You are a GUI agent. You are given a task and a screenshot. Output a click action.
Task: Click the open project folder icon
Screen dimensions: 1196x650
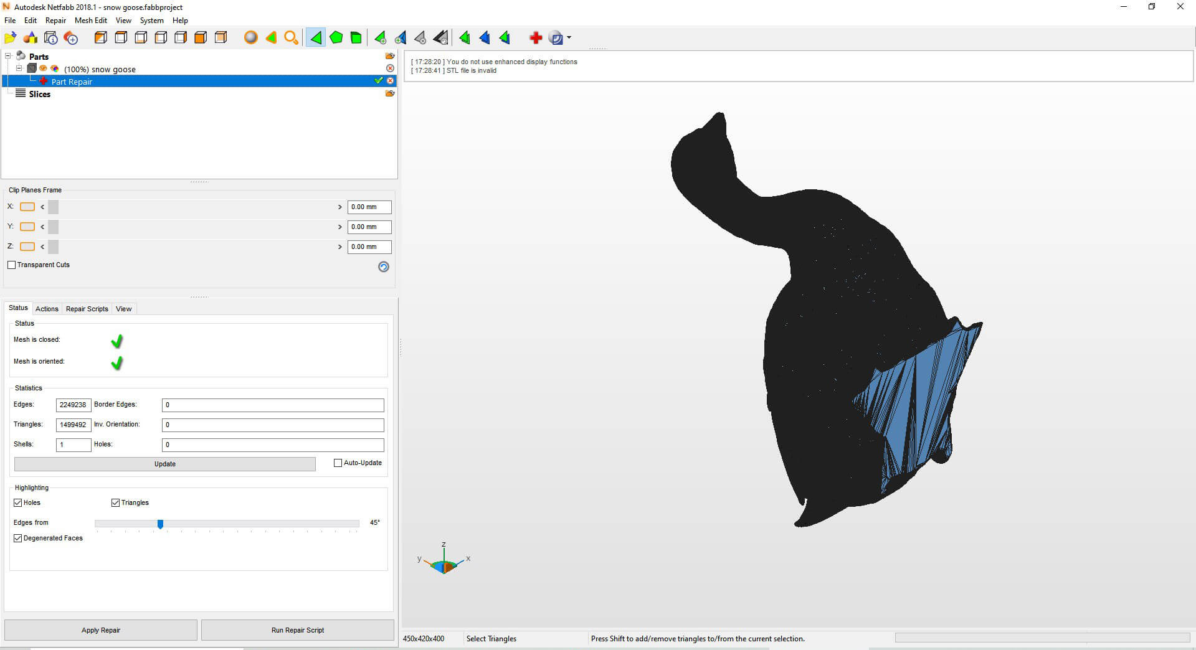(x=11, y=38)
